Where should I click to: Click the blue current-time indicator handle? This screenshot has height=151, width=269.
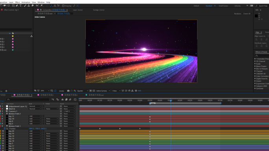[171, 100]
